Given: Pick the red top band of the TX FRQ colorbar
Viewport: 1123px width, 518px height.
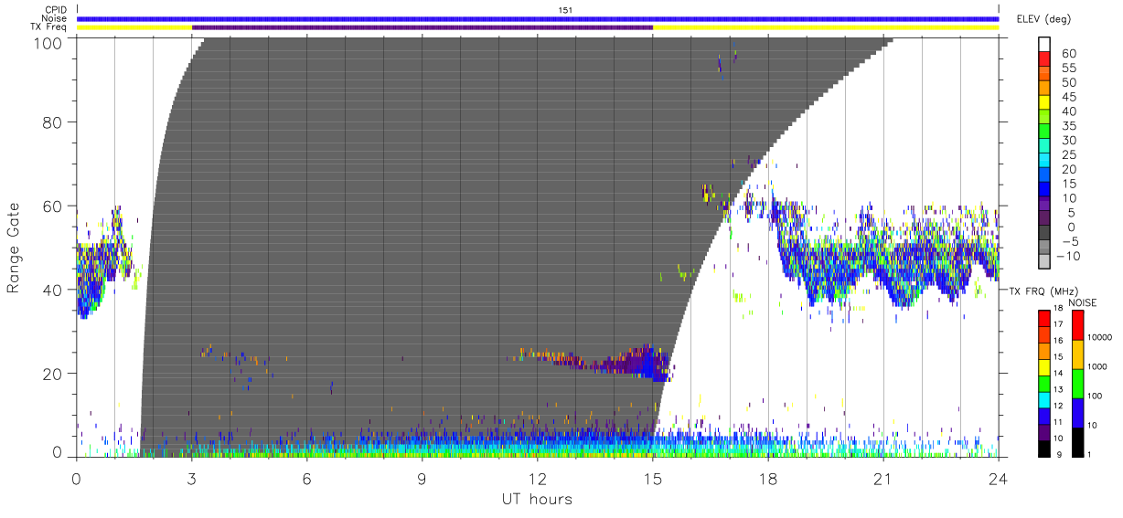Looking at the screenshot, I should (x=1045, y=319).
